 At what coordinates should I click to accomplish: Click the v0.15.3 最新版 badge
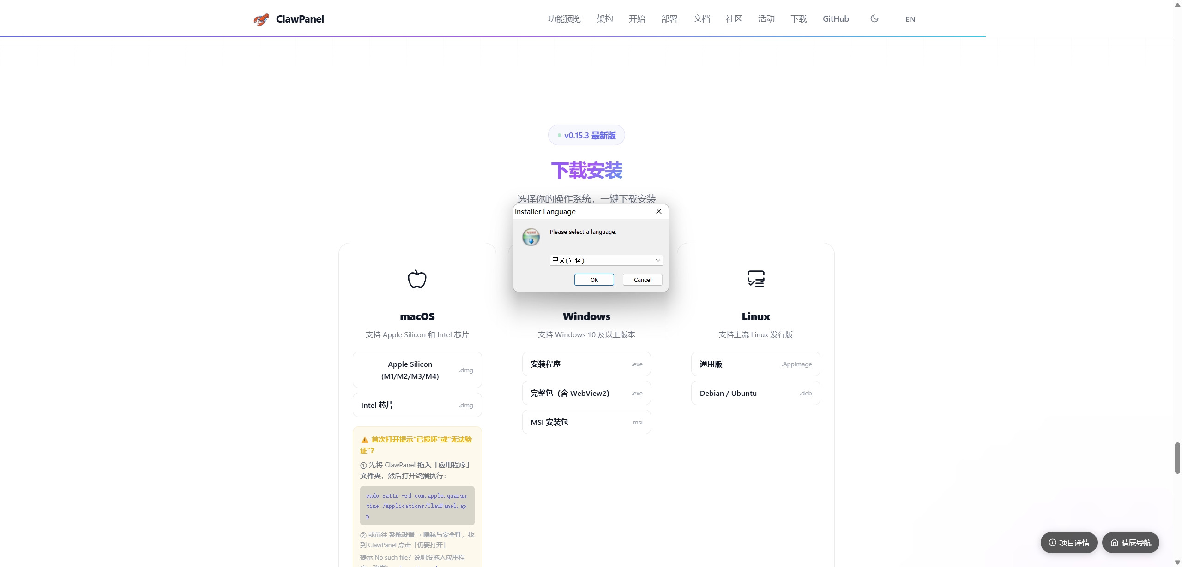[586, 135]
